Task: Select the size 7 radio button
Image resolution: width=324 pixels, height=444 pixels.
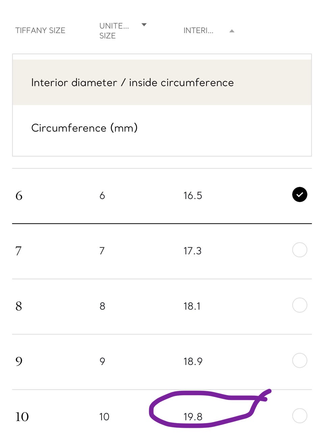Action: tap(299, 250)
